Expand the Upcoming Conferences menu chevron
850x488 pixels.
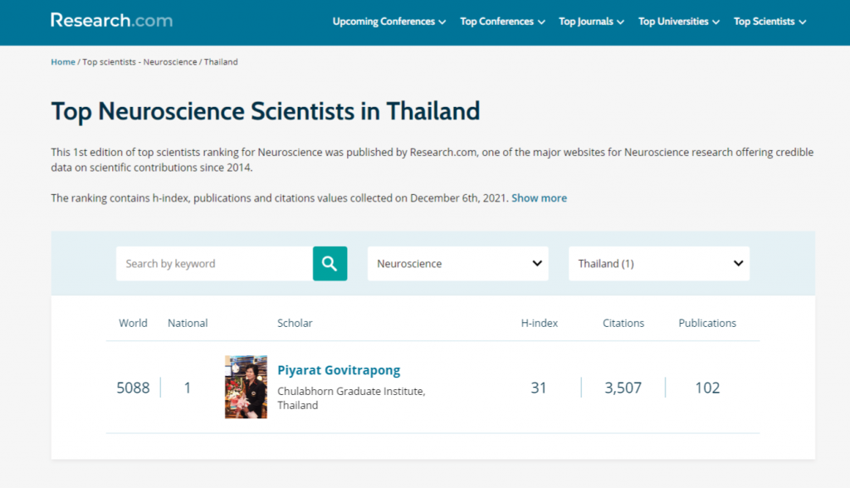click(x=442, y=22)
